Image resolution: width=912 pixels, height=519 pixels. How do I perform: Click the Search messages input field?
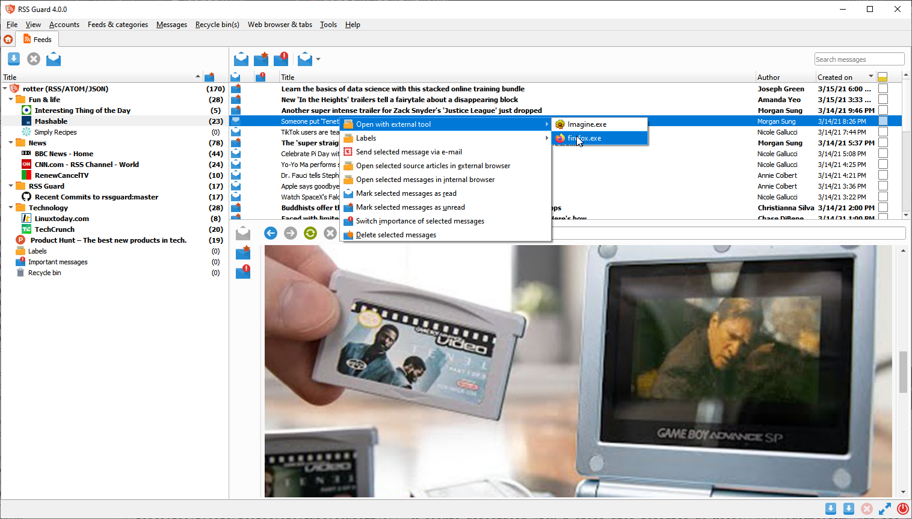coord(858,59)
